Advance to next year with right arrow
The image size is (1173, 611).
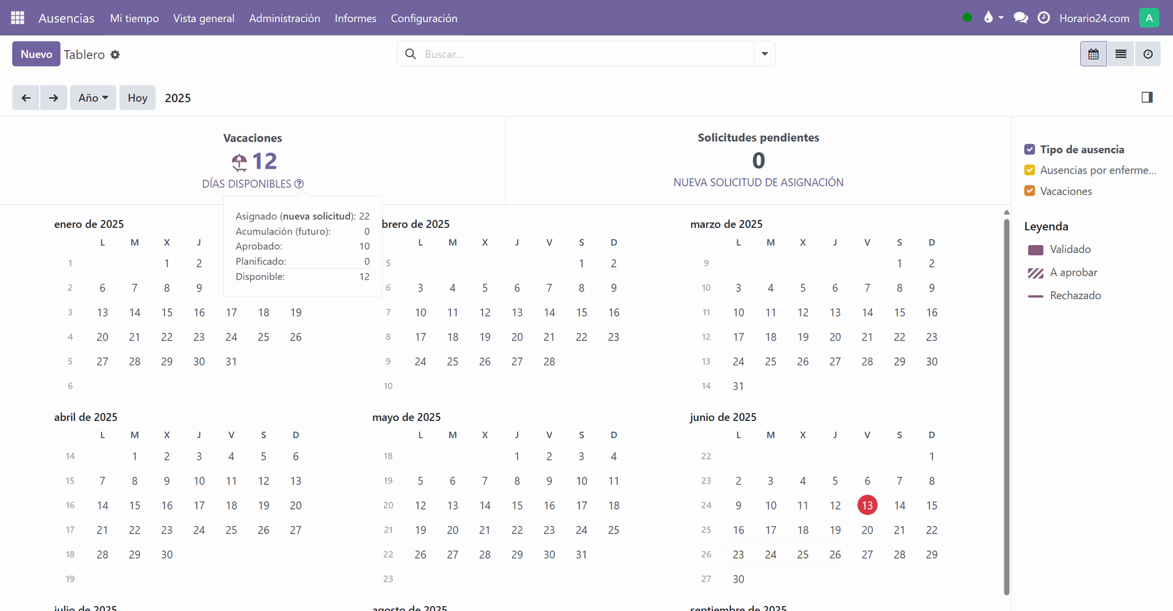click(x=54, y=98)
